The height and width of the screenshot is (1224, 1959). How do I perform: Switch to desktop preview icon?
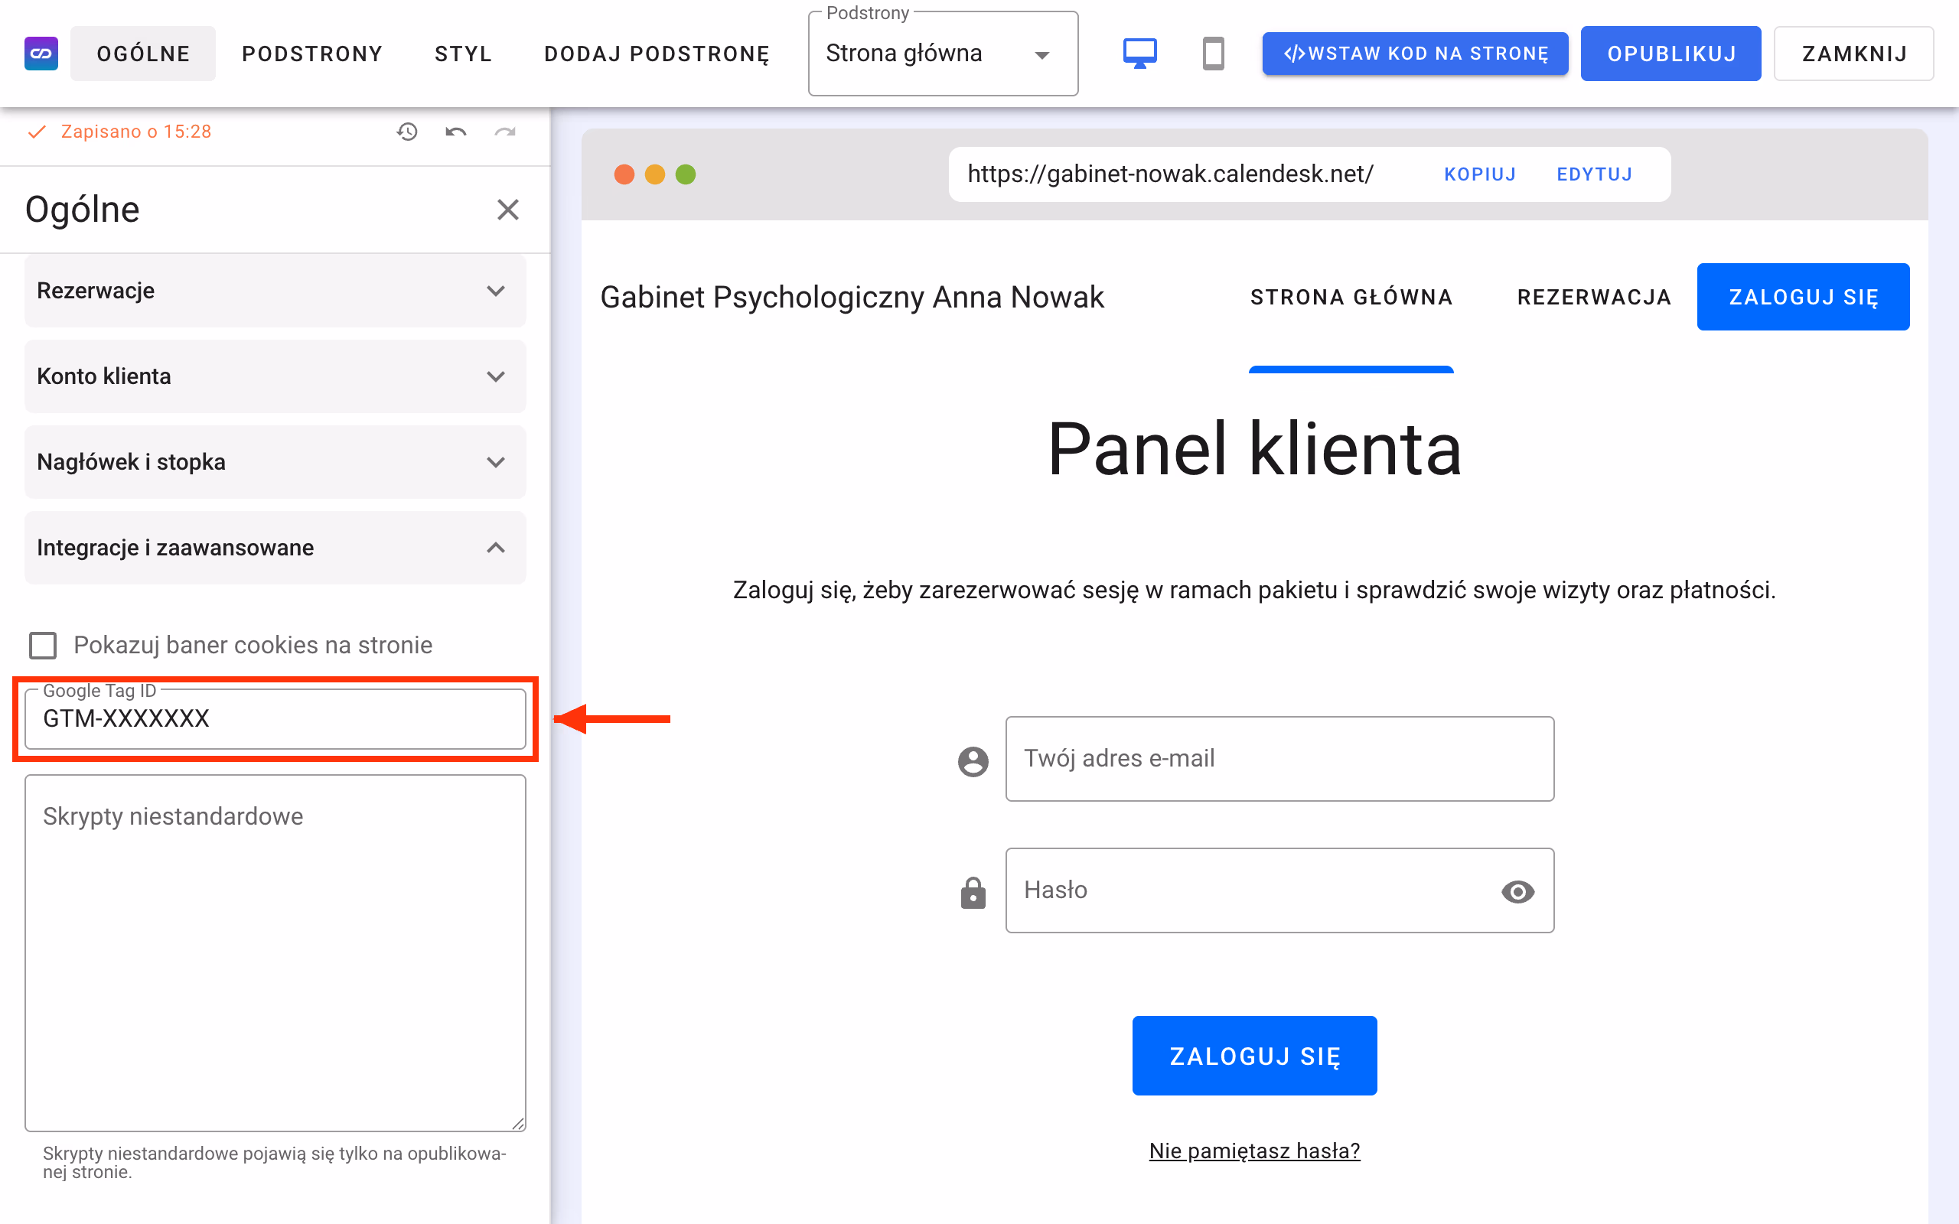click(x=1139, y=54)
